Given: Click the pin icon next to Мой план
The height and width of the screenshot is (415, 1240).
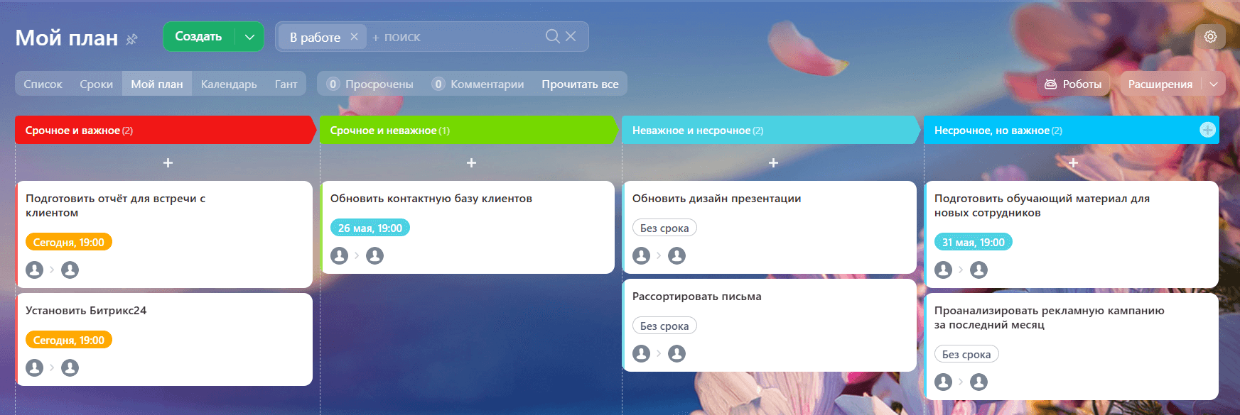Looking at the screenshot, I should (x=131, y=39).
